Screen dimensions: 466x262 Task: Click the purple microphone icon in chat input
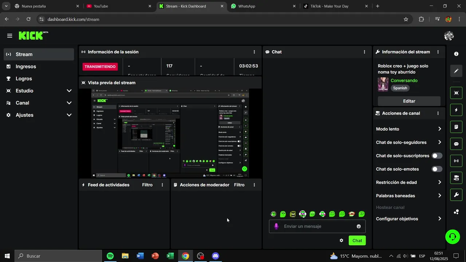pyautogui.click(x=276, y=226)
